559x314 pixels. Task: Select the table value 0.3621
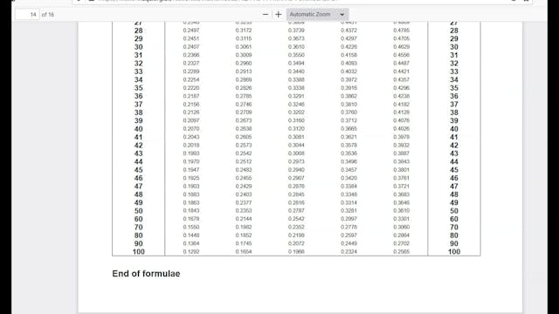[349, 137]
